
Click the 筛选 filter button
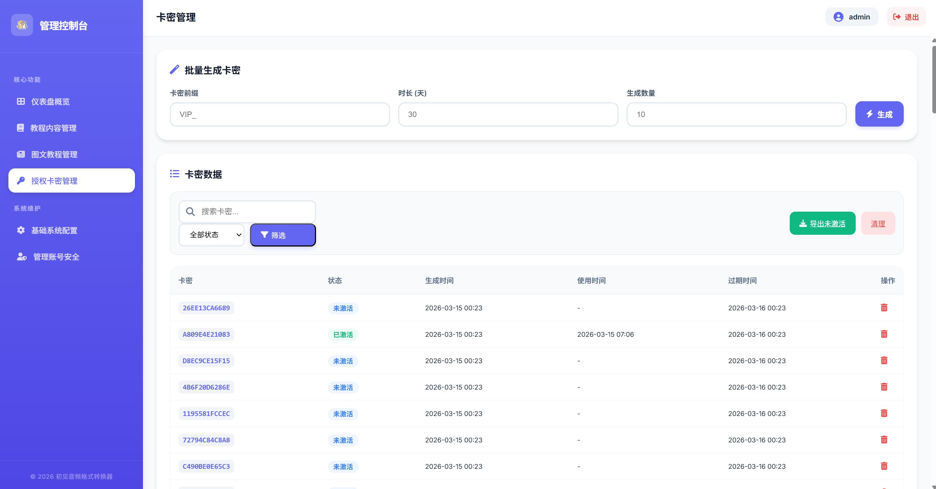tap(283, 235)
